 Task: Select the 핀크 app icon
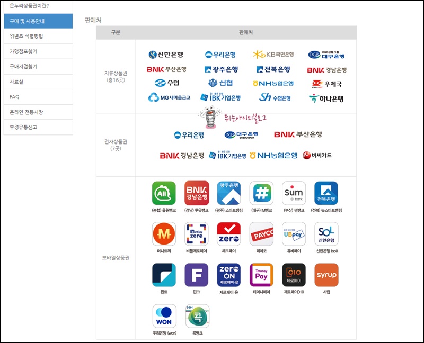click(197, 275)
